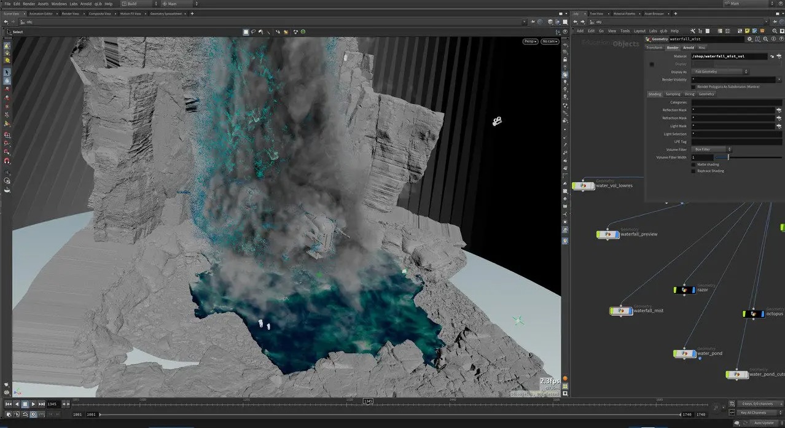
Task: Open the Render menu in main menu bar
Action: coord(29,4)
